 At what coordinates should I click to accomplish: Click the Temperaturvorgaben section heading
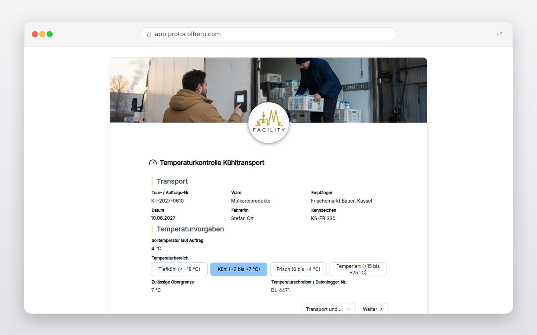[x=190, y=229]
